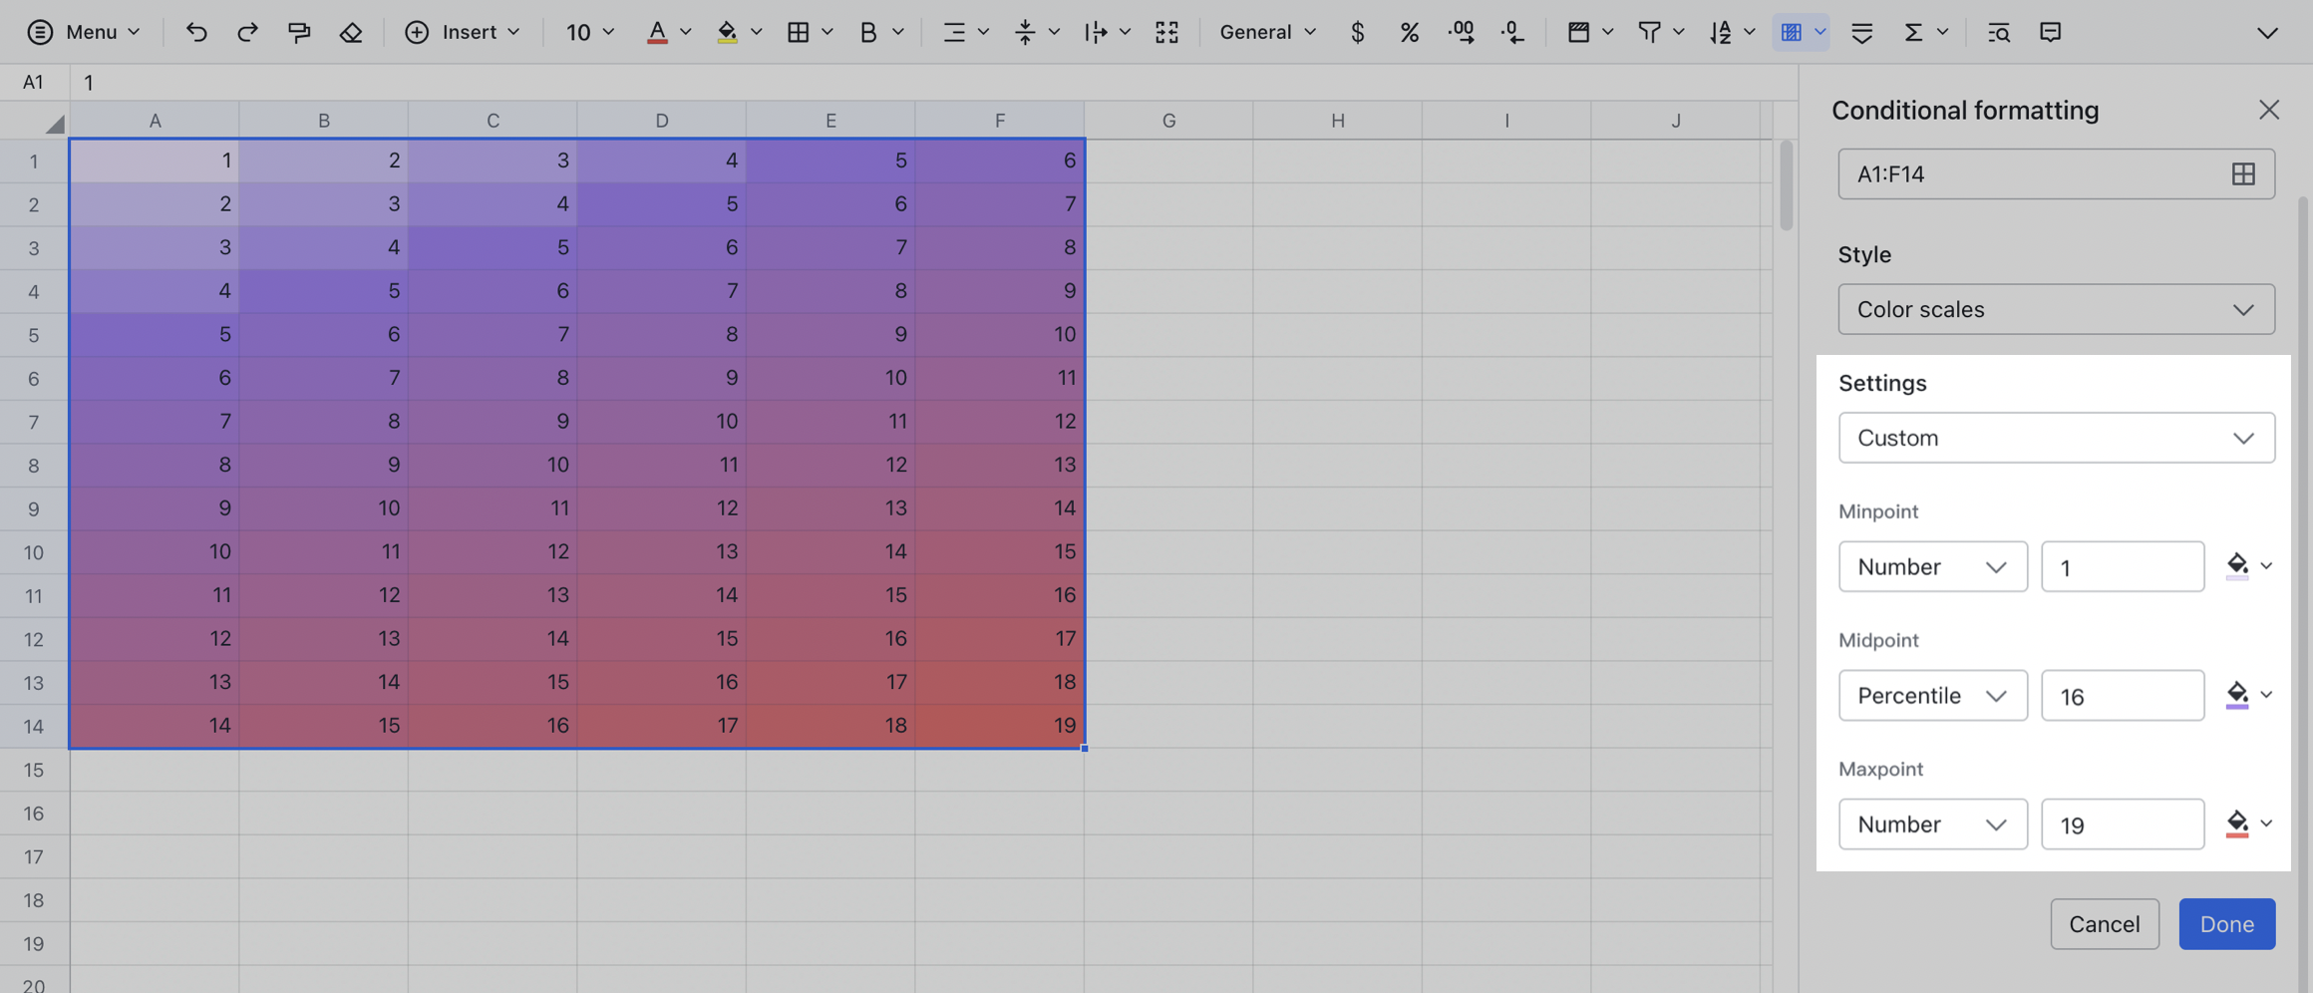Apply percent format icon
Screen dimensions: 2313x993
[x=1410, y=32]
